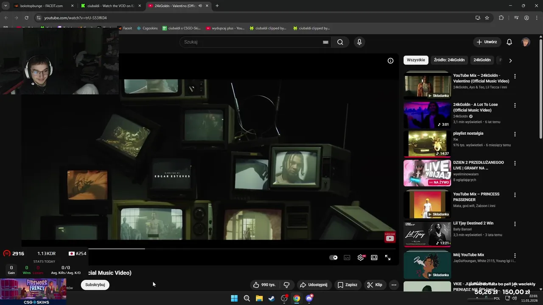543x305 pixels.
Task: Click the Udostępnij share button
Action: coord(314,285)
